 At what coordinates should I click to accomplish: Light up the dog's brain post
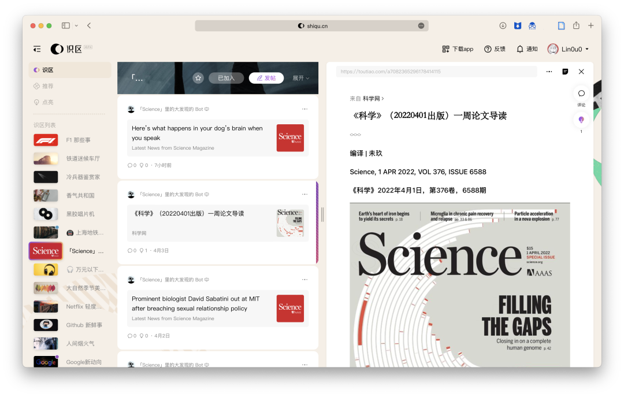click(144, 165)
